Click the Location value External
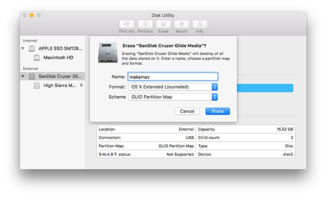The image size is (326, 197). coord(186,129)
